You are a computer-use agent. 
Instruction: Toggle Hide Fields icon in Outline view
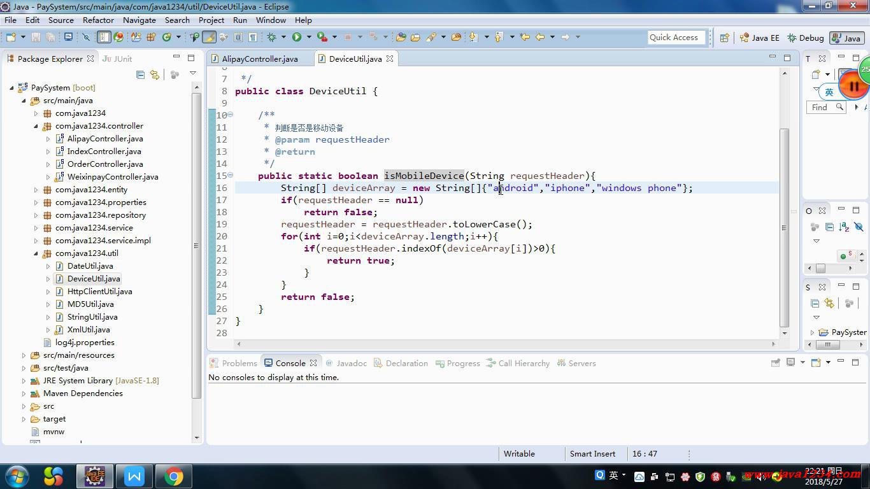(x=859, y=227)
